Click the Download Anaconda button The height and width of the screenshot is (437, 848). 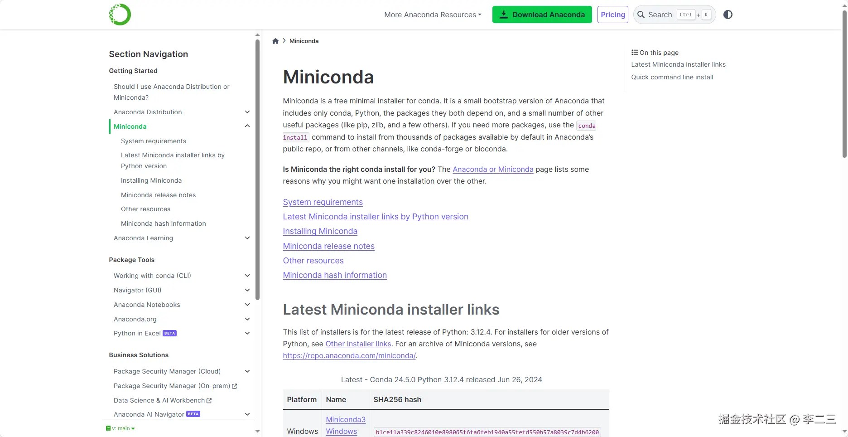(542, 15)
